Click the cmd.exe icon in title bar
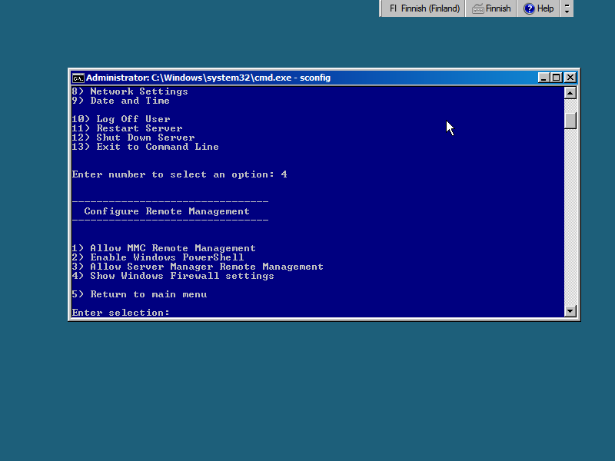 pyautogui.click(x=78, y=78)
